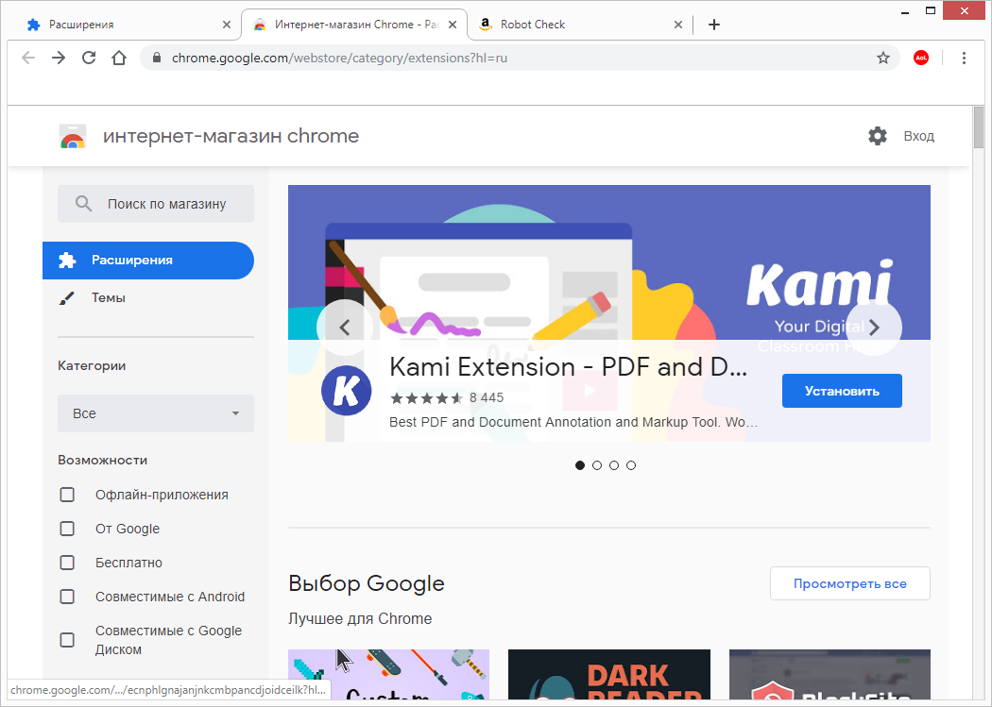Viewport: 992px width, 707px height.
Task: Show previous carousel slide
Action: coord(345,328)
